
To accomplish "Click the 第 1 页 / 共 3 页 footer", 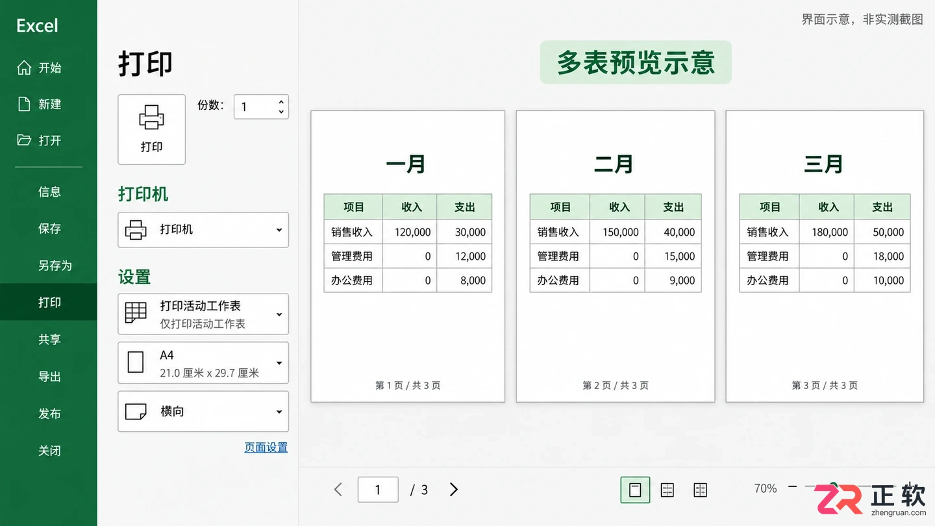I will (408, 385).
